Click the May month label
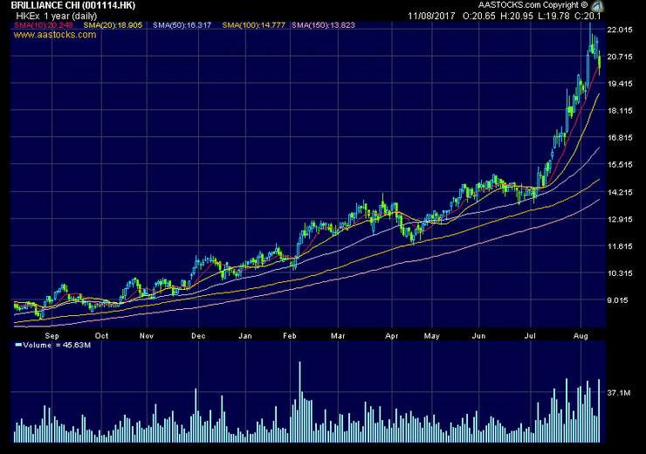This screenshot has height=454, width=646. (x=432, y=336)
